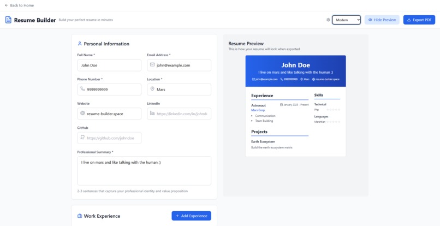Click the map pin icon in location field
The width and height of the screenshot is (440, 226).
[152, 89]
